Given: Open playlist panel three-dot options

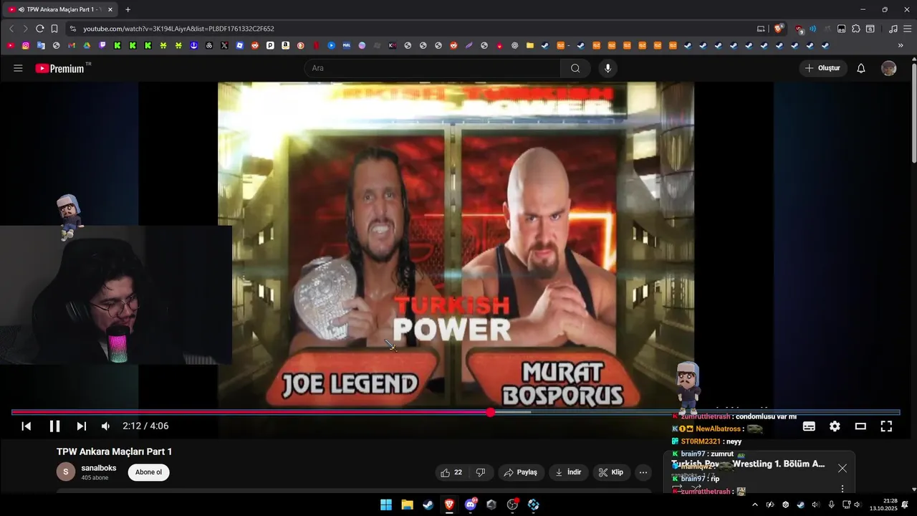Looking at the screenshot, I should [x=842, y=489].
